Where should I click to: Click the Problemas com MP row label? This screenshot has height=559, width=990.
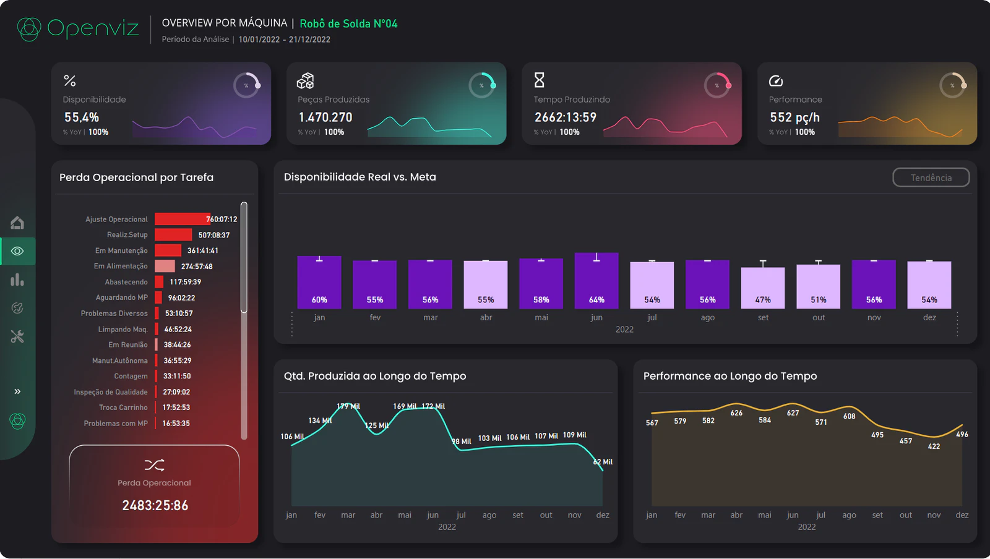tap(116, 424)
